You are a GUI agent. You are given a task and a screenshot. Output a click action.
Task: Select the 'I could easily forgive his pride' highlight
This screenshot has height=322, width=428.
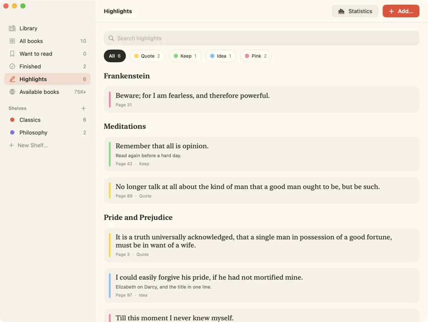tap(261, 285)
